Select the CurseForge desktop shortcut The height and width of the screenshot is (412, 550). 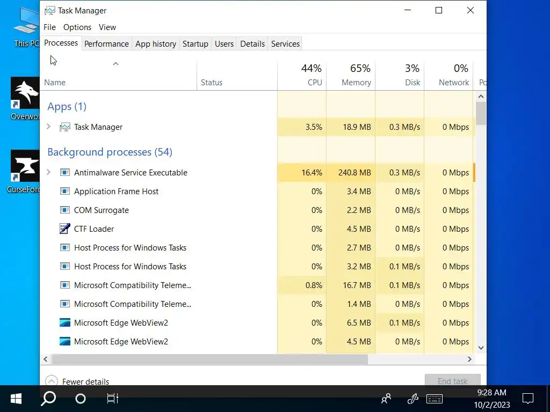[x=25, y=172]
